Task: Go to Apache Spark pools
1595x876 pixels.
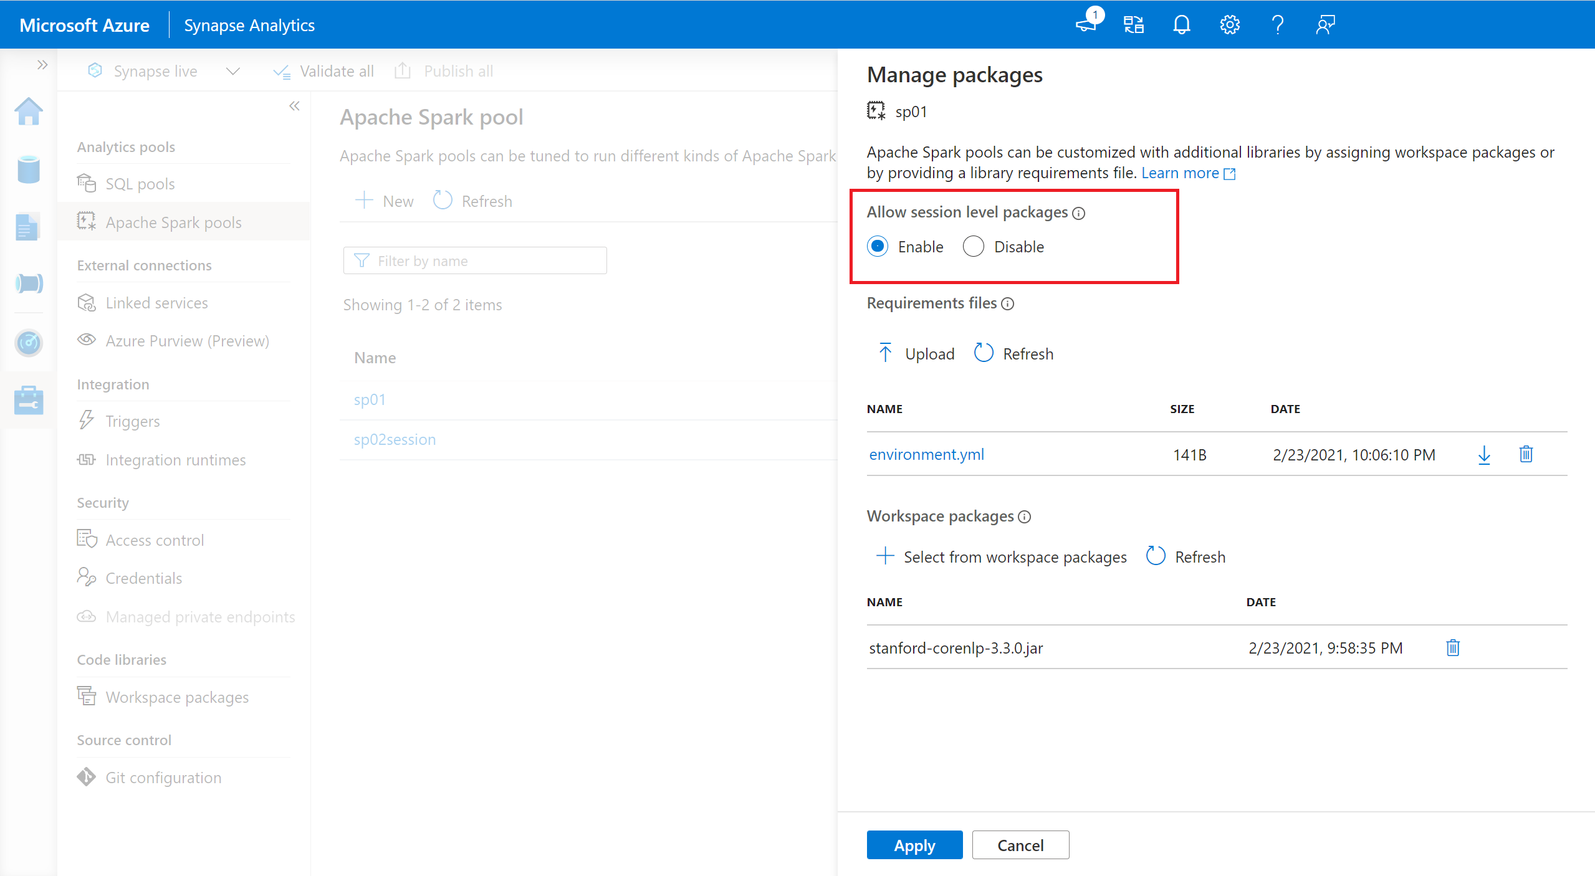Action: tap(183, 222)
